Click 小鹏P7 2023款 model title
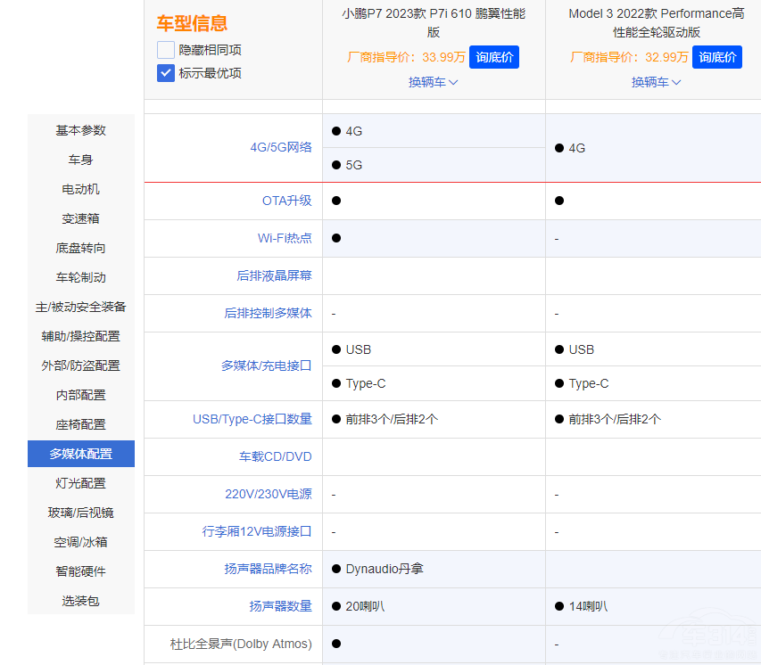This screenshot has width=761, height=665. 434,22
